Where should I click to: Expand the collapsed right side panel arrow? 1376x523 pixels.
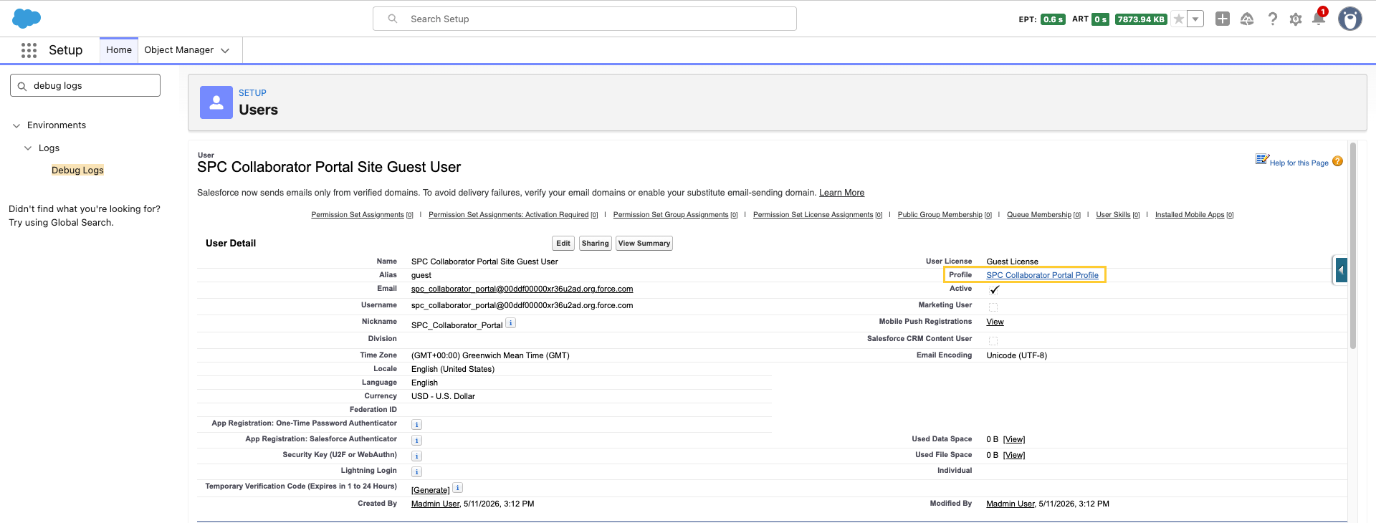pos(1341,270)
